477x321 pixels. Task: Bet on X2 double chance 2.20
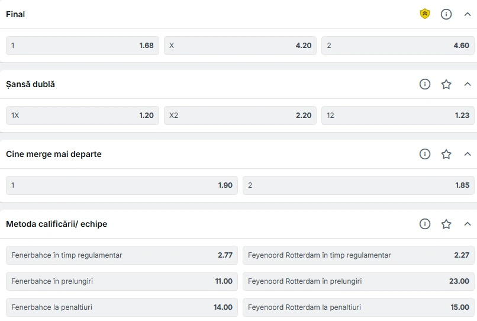click(240, 115)
